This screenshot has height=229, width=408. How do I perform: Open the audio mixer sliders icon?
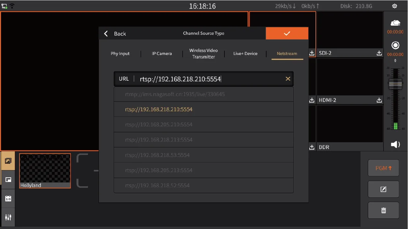coord(8,217)
